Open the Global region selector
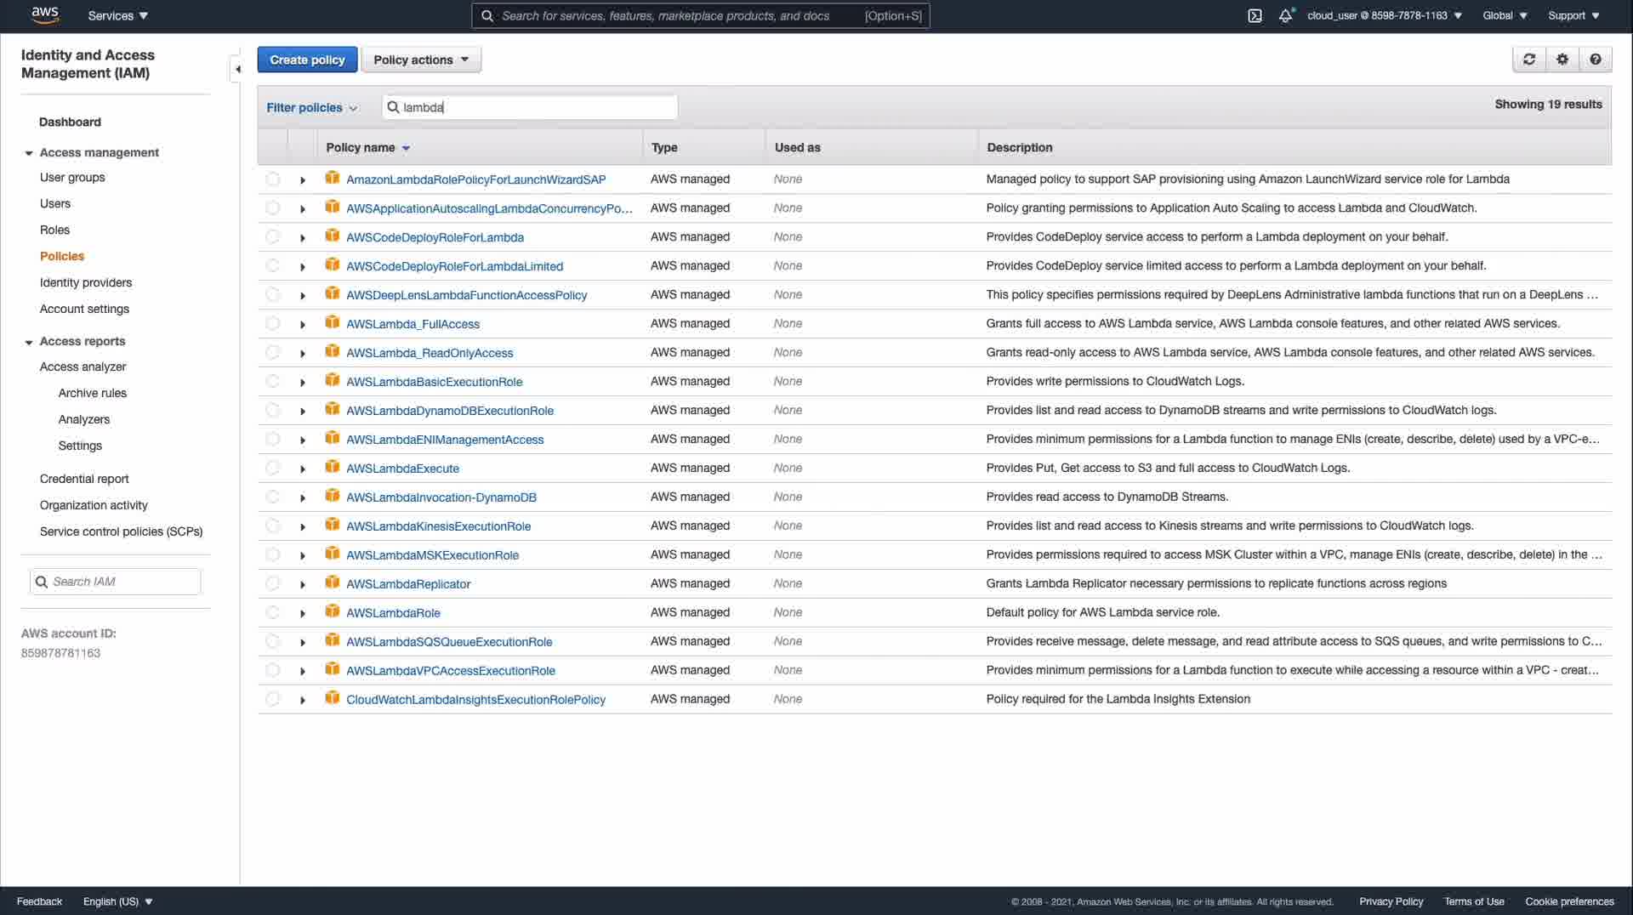 (x=1505, y=15)
